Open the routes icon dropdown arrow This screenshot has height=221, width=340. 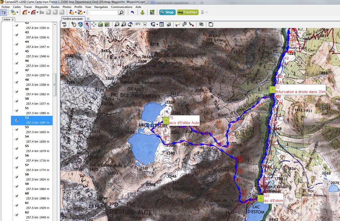tap(84, 12)
